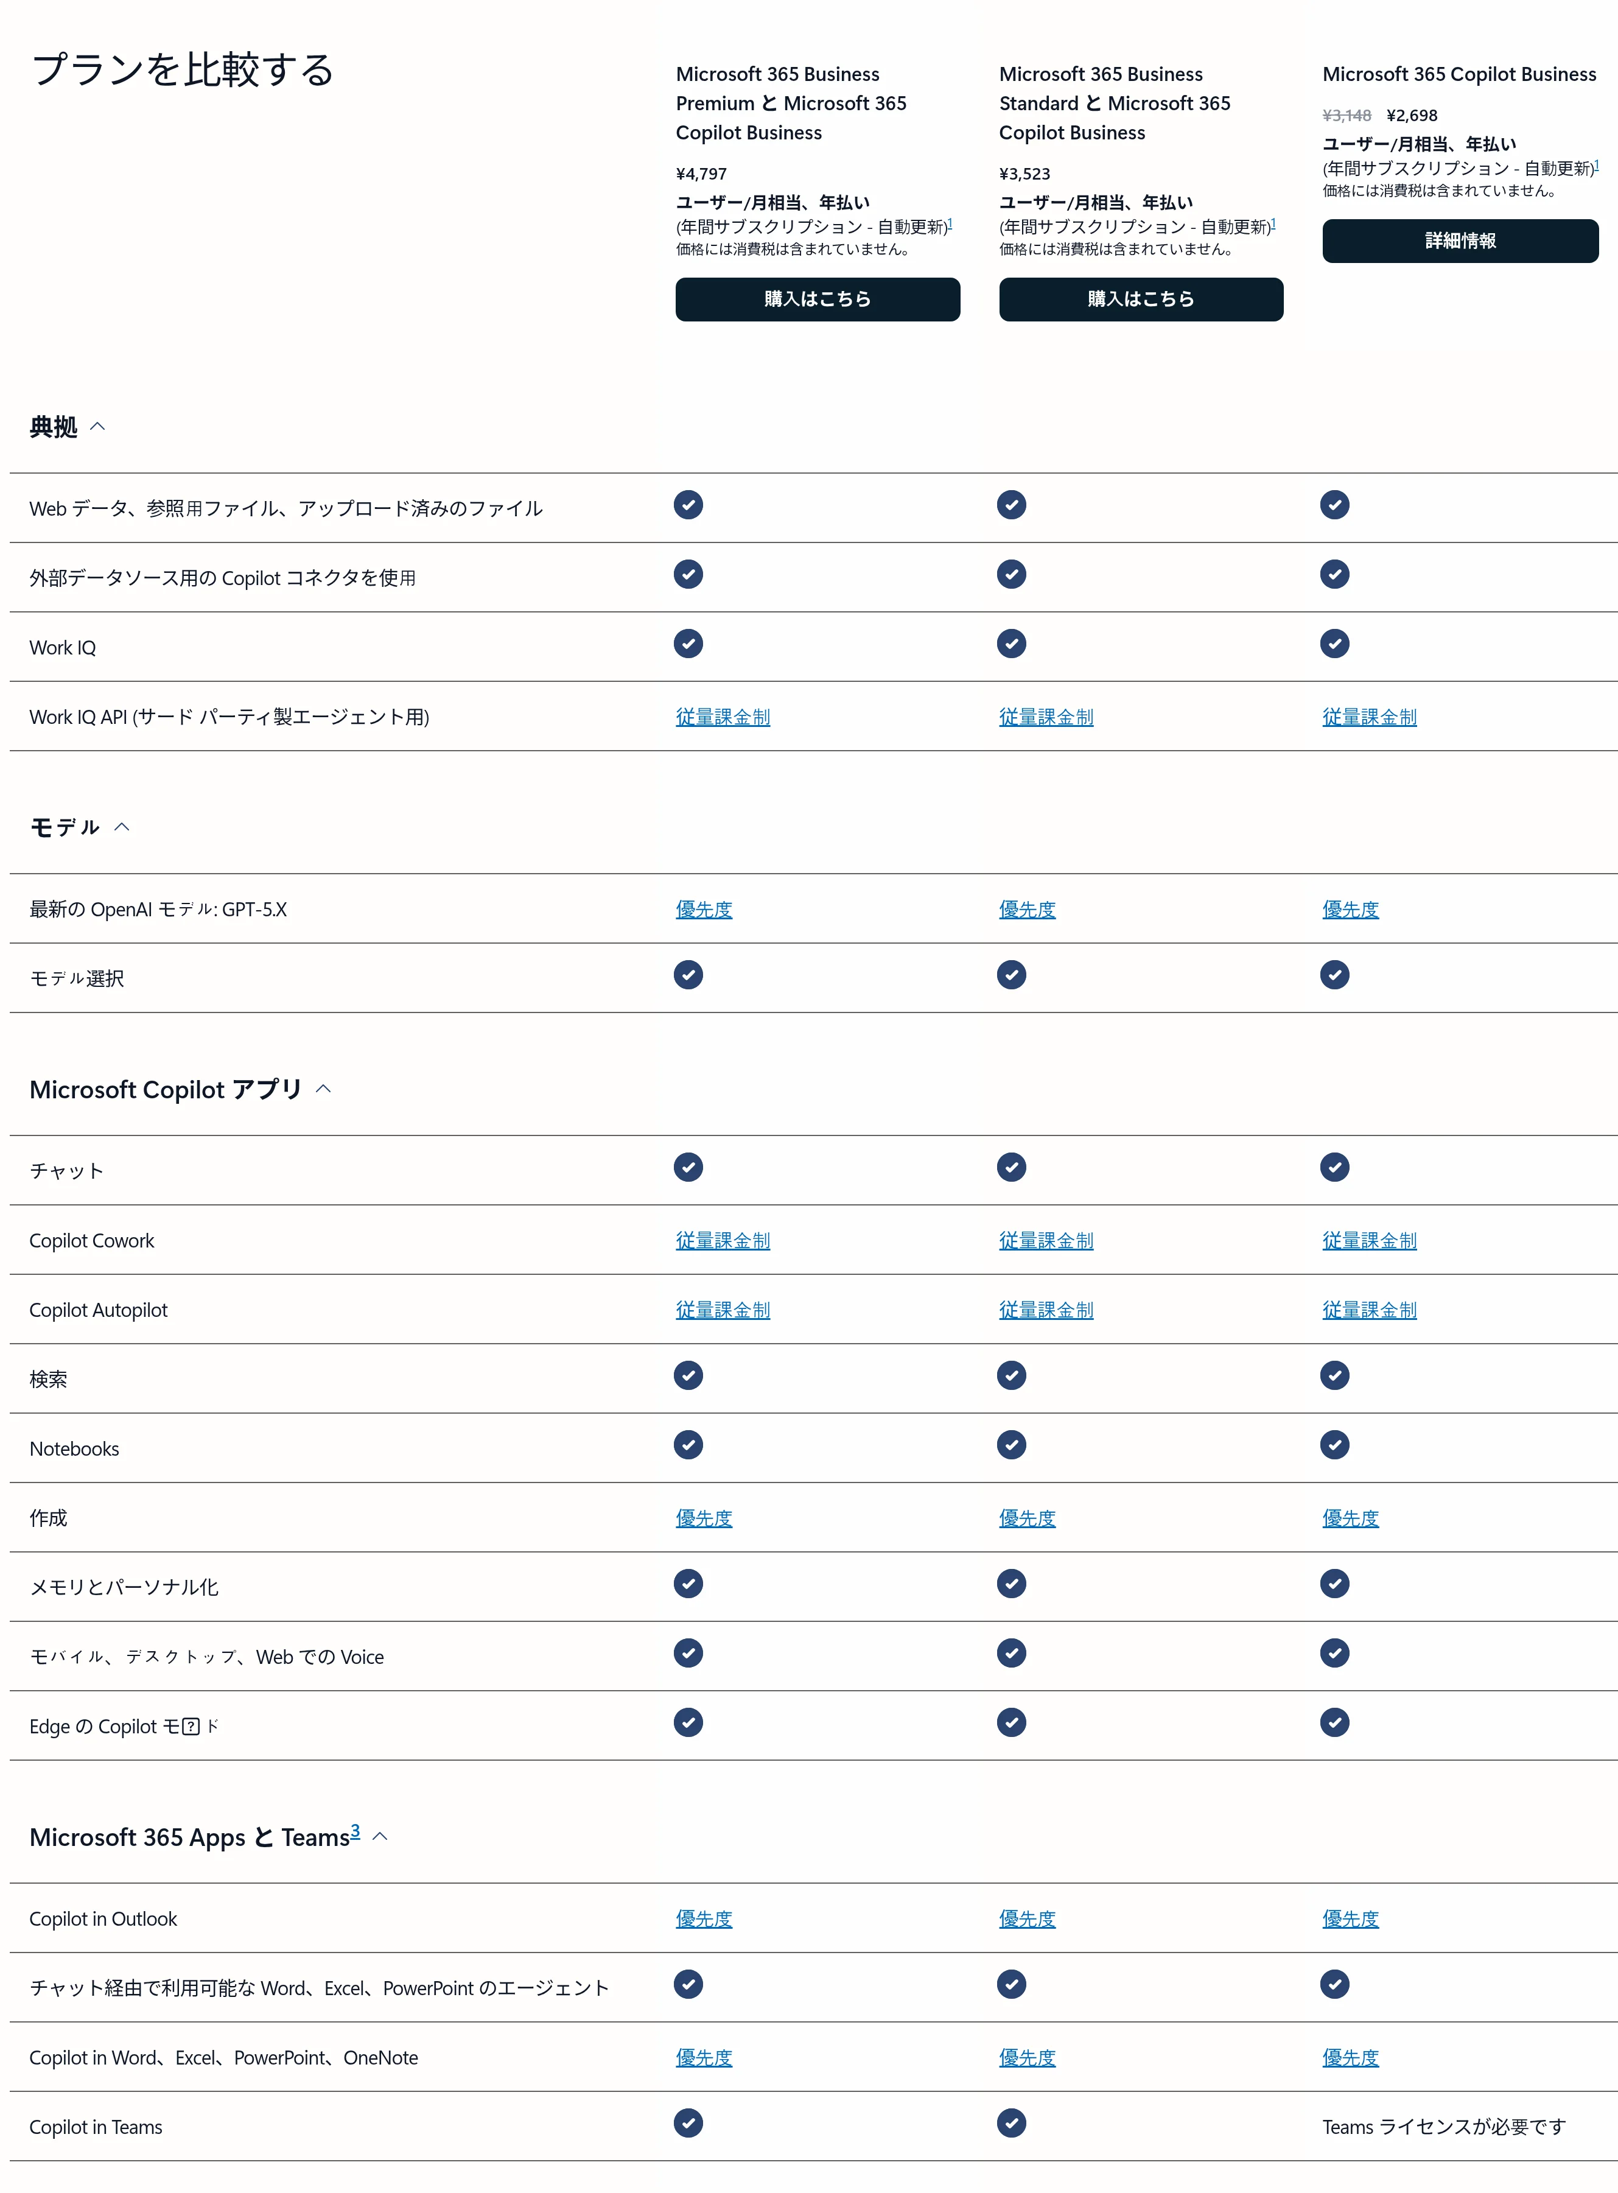
Task: Click checkmark for 外部データソース row, Standard column
Action: (1012, 575)
